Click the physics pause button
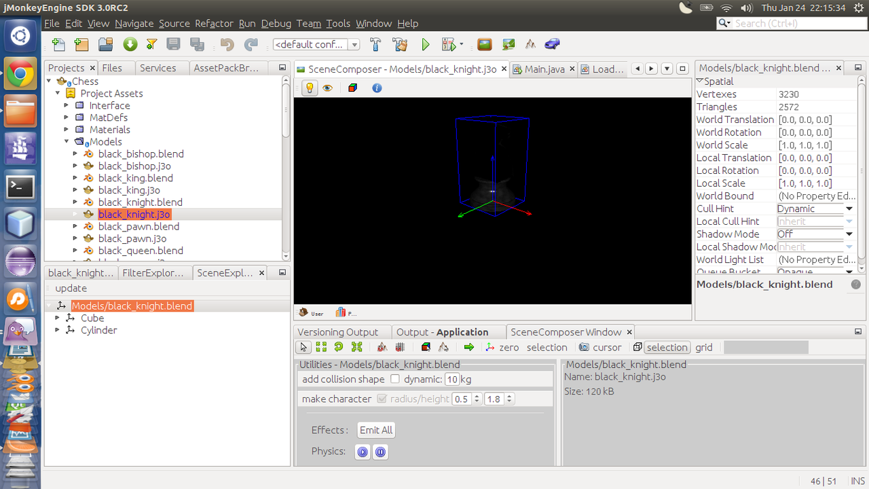Screen dimensions: 869x489 [381, 452]
